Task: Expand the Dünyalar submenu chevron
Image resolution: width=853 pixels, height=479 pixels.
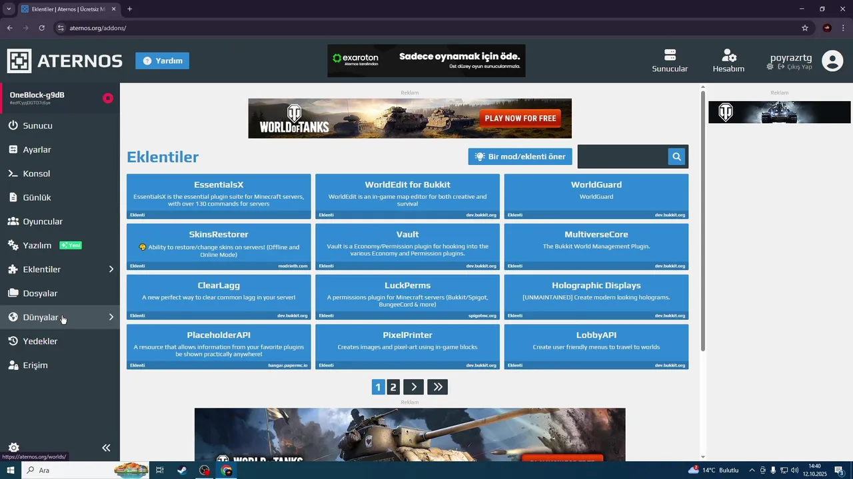Action: (x=111, y=317)
